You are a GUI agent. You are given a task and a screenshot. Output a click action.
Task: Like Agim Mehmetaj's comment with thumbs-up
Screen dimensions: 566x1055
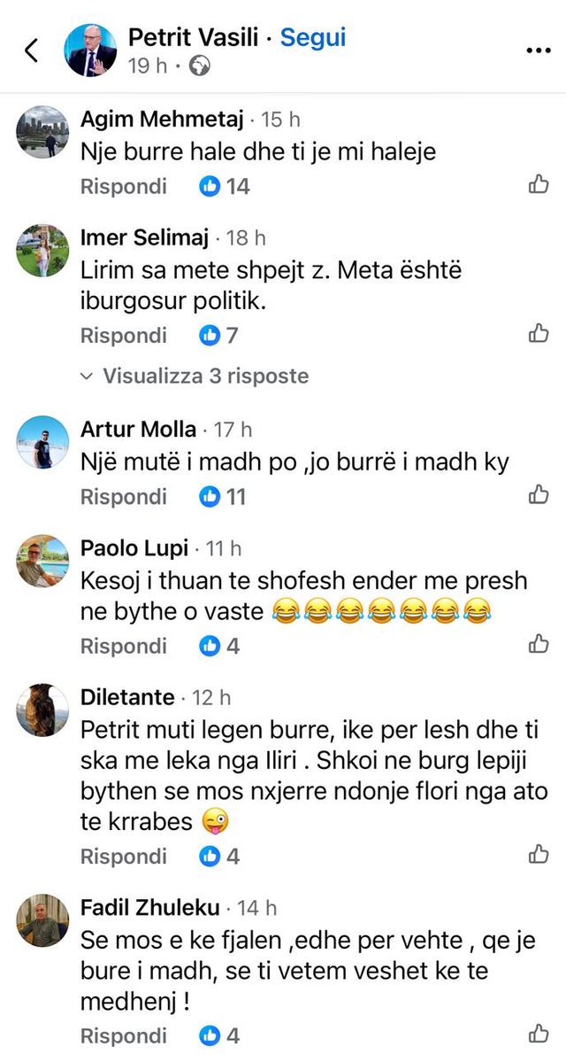tap(539, 185)
